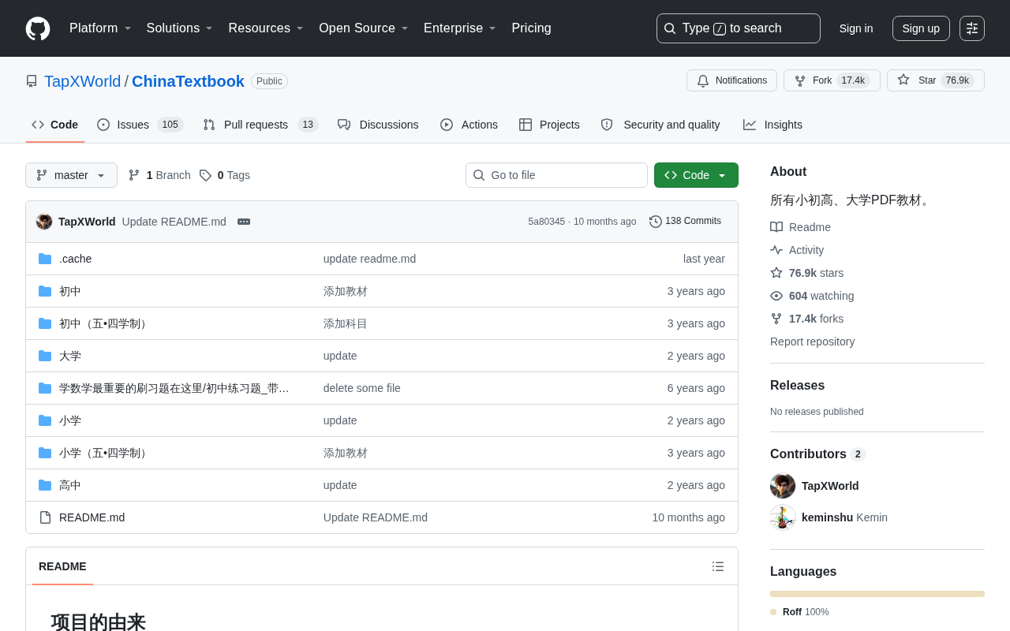1010x631 pixels.
Task: Click the 小学（五•四学制） folder icon
Action: tap(45, 453)
